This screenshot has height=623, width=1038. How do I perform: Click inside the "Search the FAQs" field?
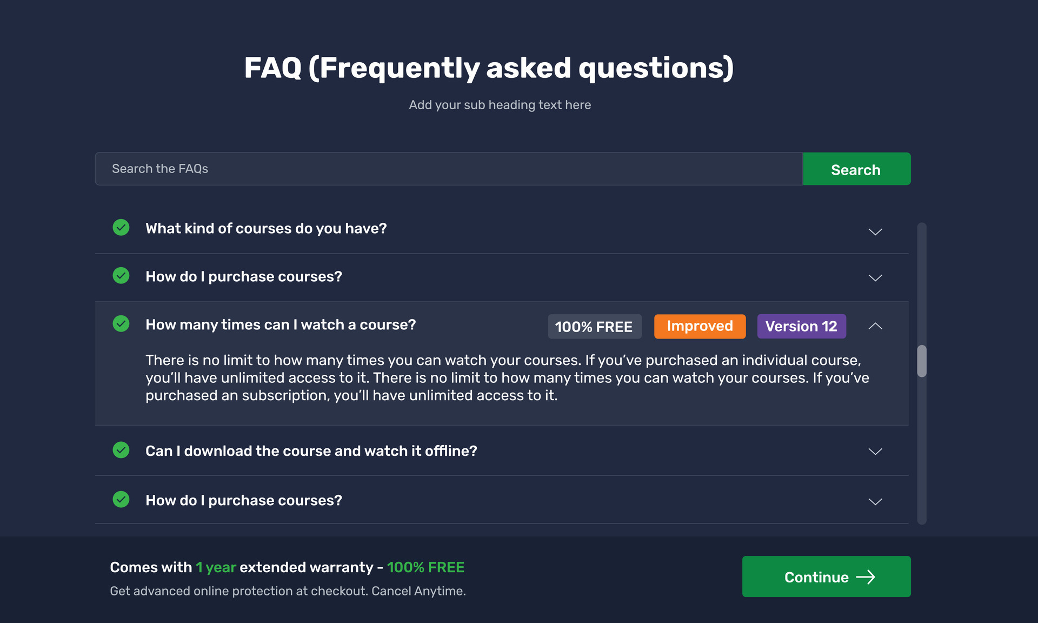378,169
